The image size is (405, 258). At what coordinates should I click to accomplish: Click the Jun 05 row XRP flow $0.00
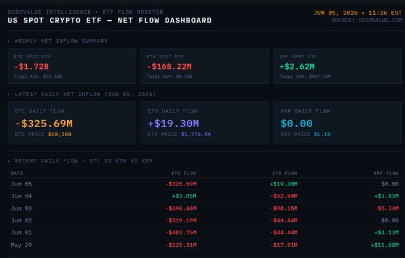[390, 184]
